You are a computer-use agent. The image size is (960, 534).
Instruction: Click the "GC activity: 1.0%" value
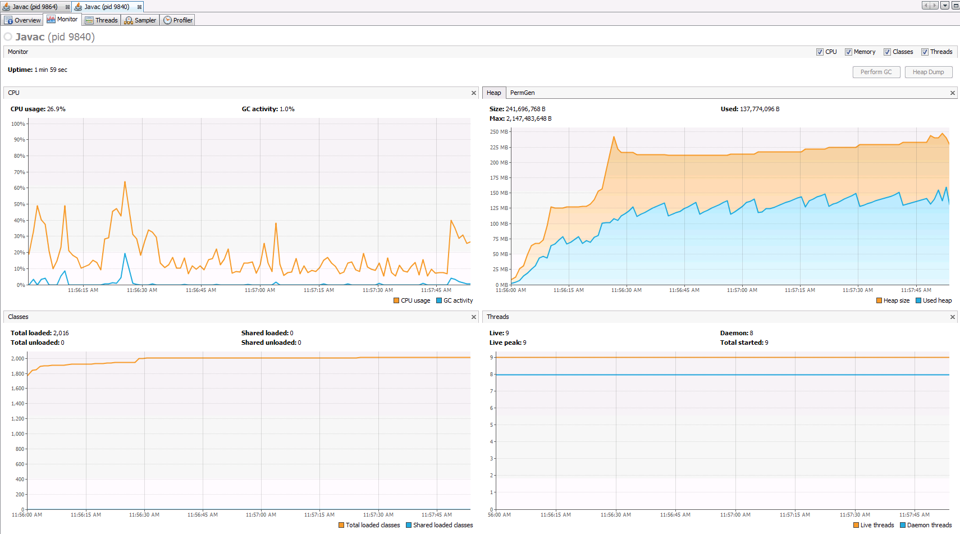[x=268, y=109]
